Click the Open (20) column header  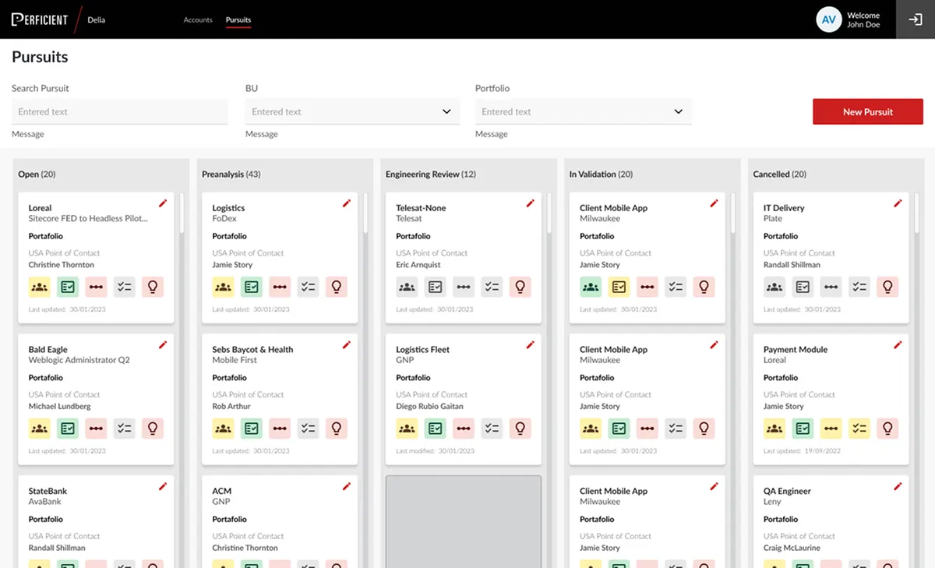coord(37,175)
